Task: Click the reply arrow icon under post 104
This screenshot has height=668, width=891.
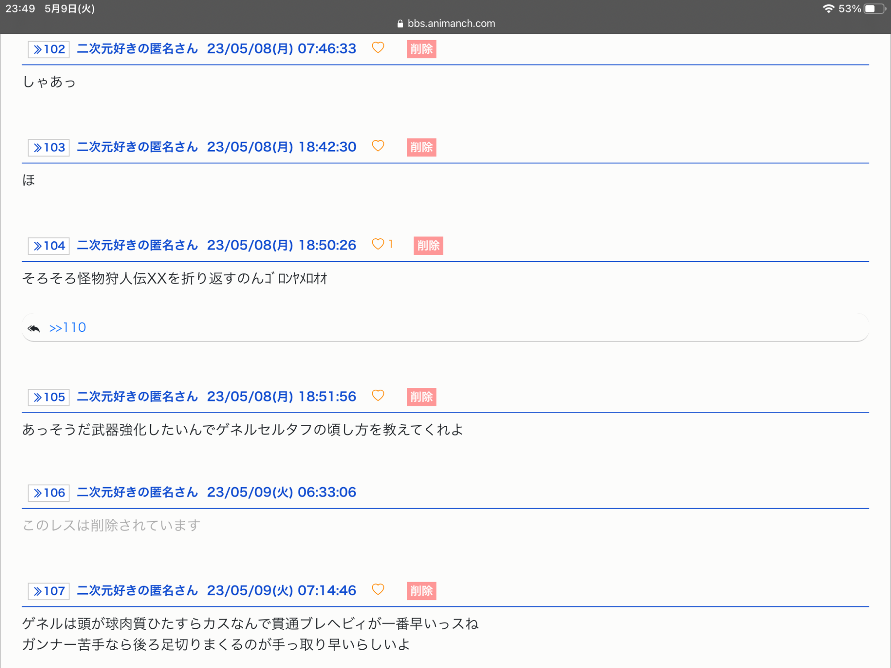Action: (34, 329)
